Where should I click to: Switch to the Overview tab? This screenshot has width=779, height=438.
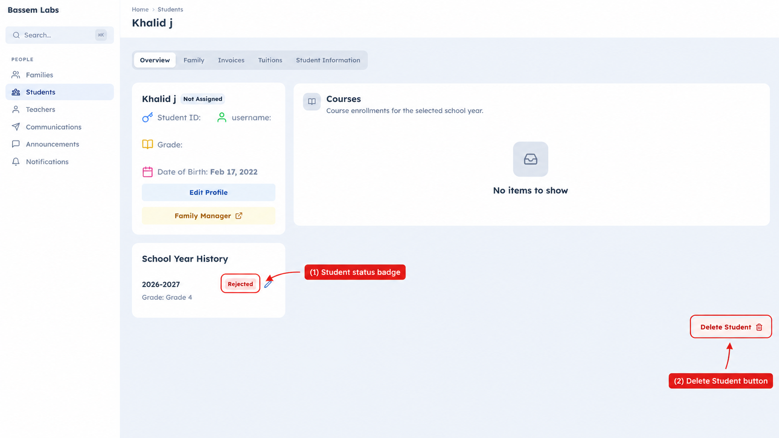(x=155, y=60)
